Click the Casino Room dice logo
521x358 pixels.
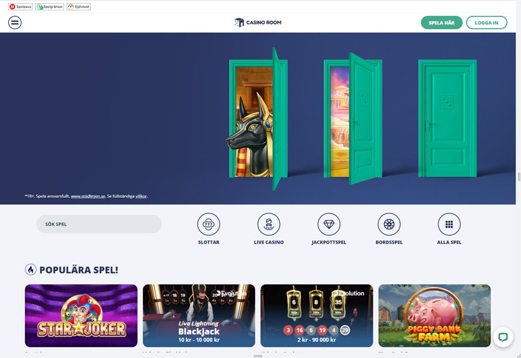coord(239,22)
